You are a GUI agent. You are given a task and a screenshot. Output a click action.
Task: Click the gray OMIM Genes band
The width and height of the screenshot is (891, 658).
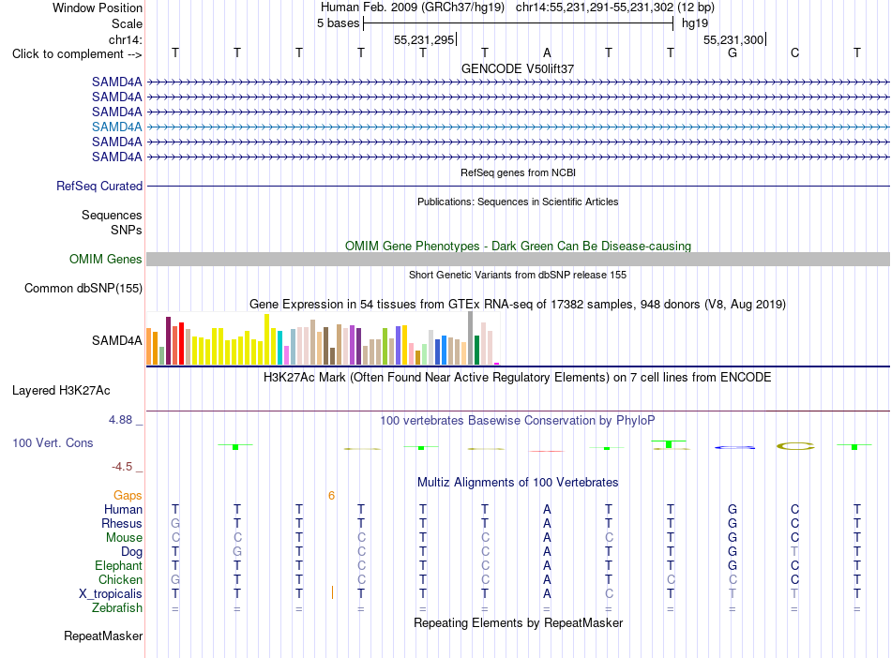tap(518, 259)
